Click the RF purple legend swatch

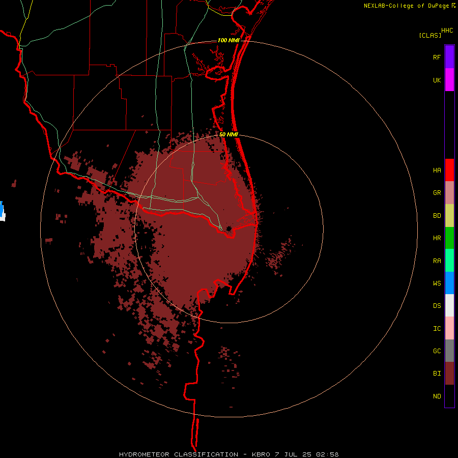[x=449, y=56]
